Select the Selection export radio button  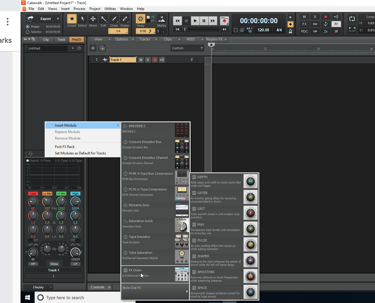(x=28, y=32)
